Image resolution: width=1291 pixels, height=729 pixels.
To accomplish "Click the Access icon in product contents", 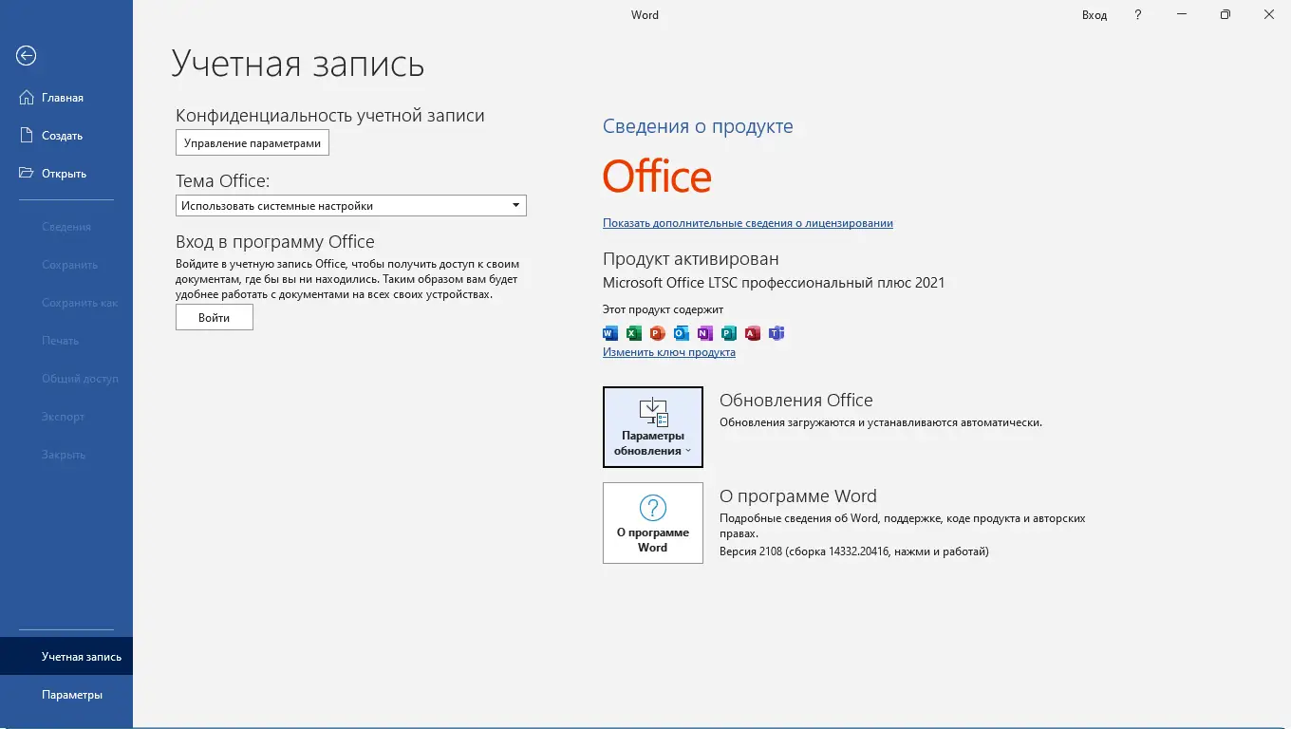I will click(x=753, y=333).
